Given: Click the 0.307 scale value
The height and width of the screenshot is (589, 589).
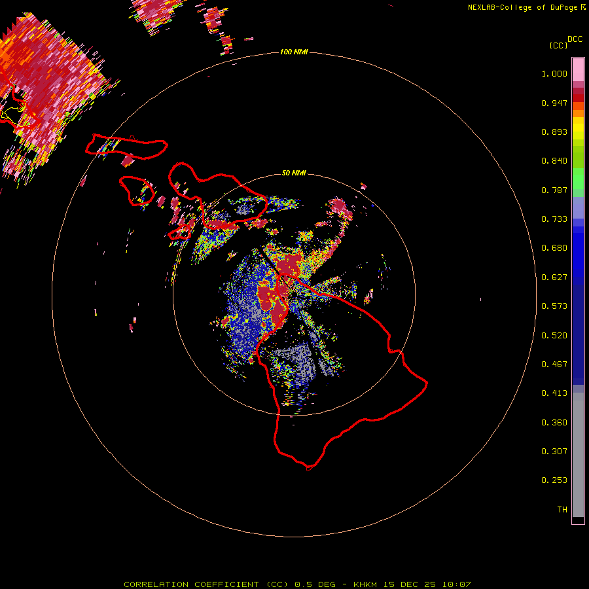Looking at the screenshot, I should (x=554, y=452).
